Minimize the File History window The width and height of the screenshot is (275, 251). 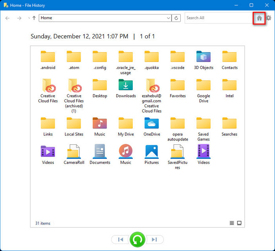[236, 5]
